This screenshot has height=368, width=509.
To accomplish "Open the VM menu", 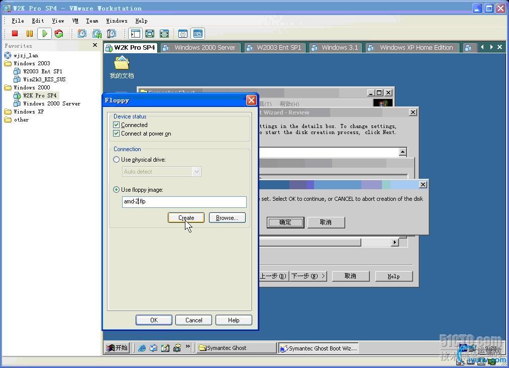I will tap(75, 21).
